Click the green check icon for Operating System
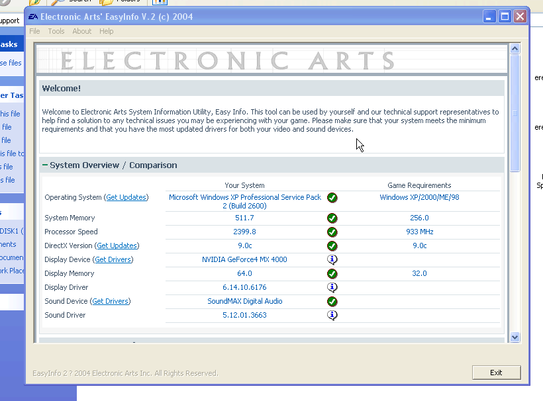 click(x=332, y=198)
